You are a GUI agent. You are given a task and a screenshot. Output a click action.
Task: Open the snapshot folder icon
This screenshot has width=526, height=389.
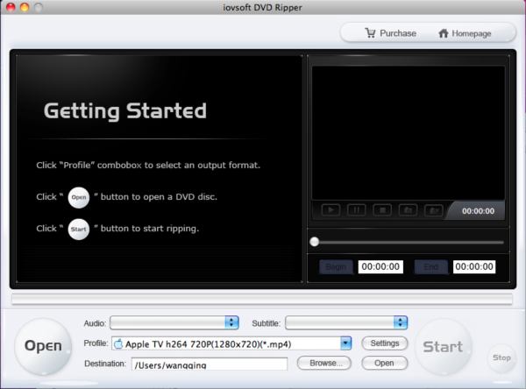(433, 210)
